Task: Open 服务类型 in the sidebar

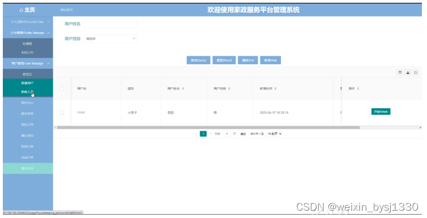Action: pos(28,114)
